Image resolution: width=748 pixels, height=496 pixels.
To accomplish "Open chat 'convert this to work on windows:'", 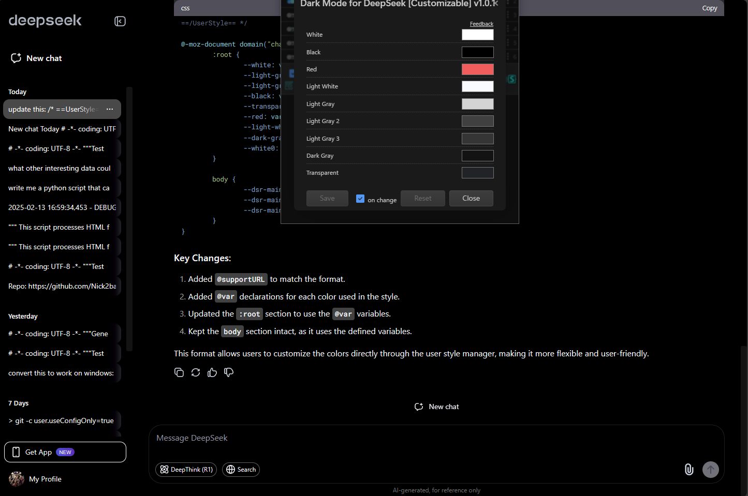I will (62, 373).
